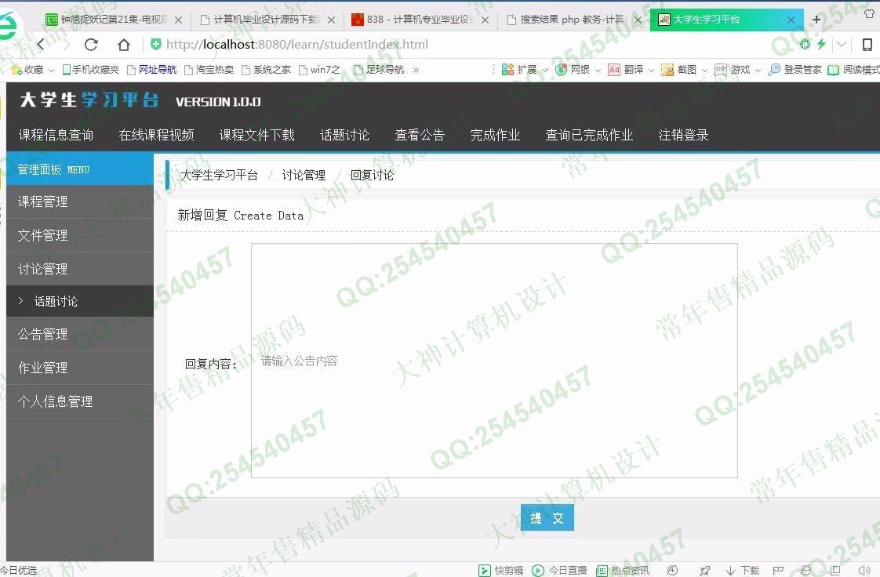Click the volume icon in status bar
The height and width of the screenshot is (577, 880).
pos(864,570)
